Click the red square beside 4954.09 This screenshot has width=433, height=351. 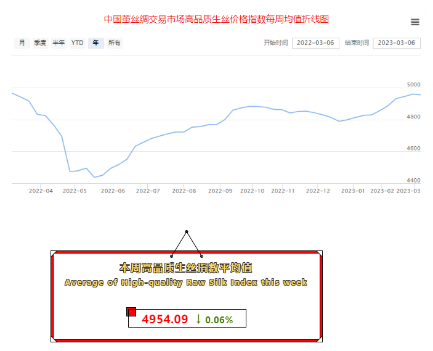(131, 312)
